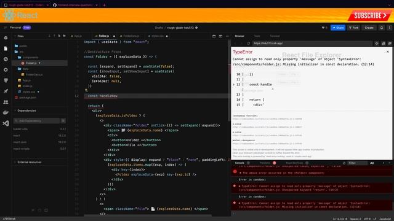This screenshot has height=221, width=394.
Task: Split the editor with first layout icon
Action: [214, 36]
